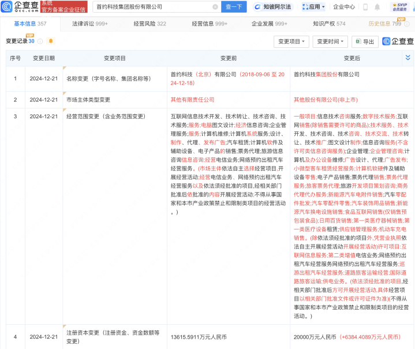
Task: Click the orange bell alert beside 变更记录
Action: point(51,41)
